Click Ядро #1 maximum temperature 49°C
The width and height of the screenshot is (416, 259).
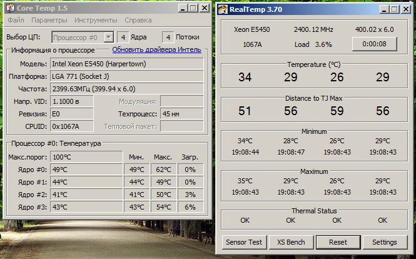[164, 182]
